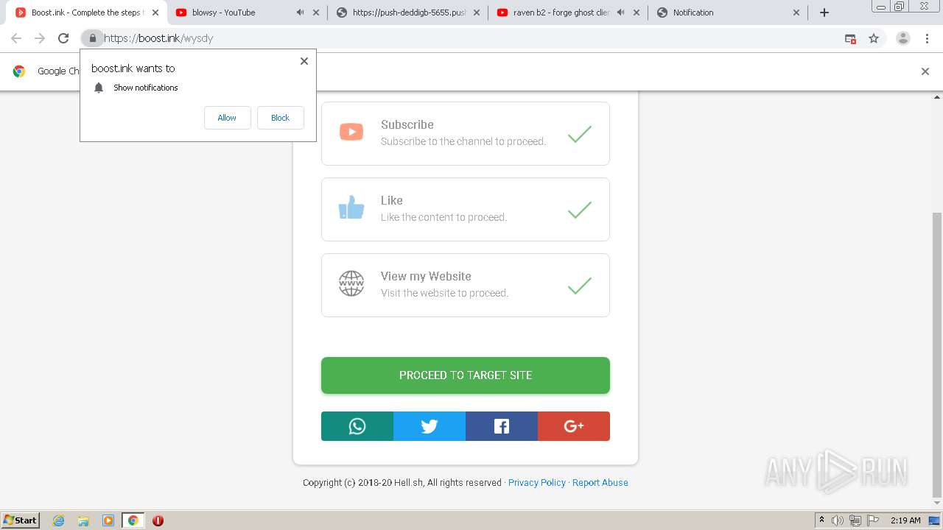This screenshot has height=530, width=943.
Task: Open a new tab with the plus icon
Action: pyautogui.click(x=824, y=13)
